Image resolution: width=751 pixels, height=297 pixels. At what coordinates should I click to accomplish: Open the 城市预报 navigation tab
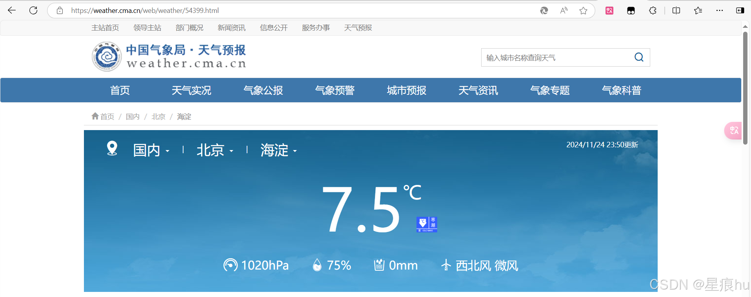click(x=407, y=91)
